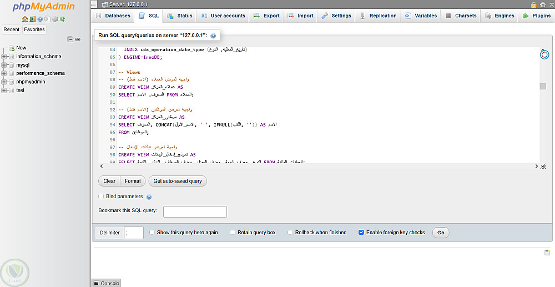
Task: Switch to the Export tab
Action: pos(266,16)
